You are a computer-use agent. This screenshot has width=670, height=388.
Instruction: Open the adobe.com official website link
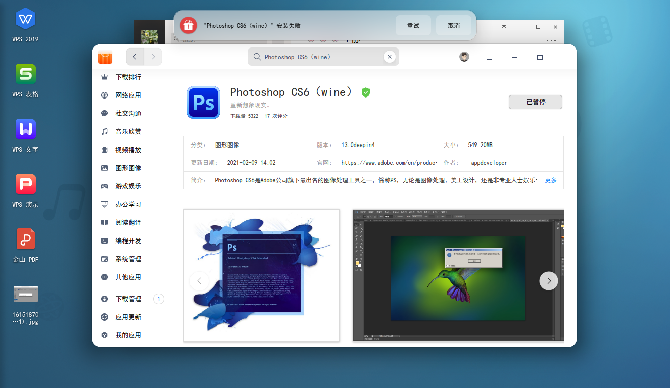(x=389, y=163)
